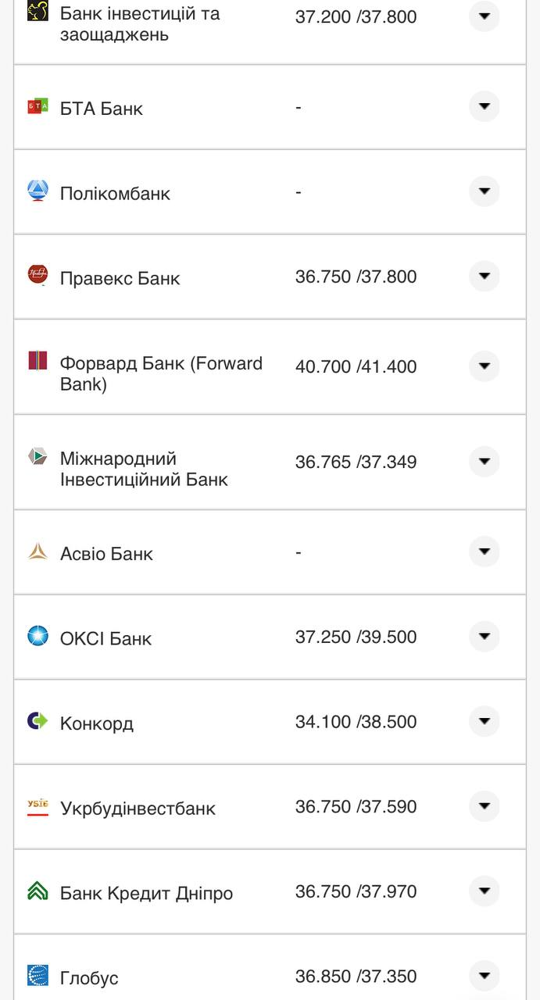Click the Глобус bank logo icon
The width and height of the screenshot is (540, 1000).
(x=35, y=977)
